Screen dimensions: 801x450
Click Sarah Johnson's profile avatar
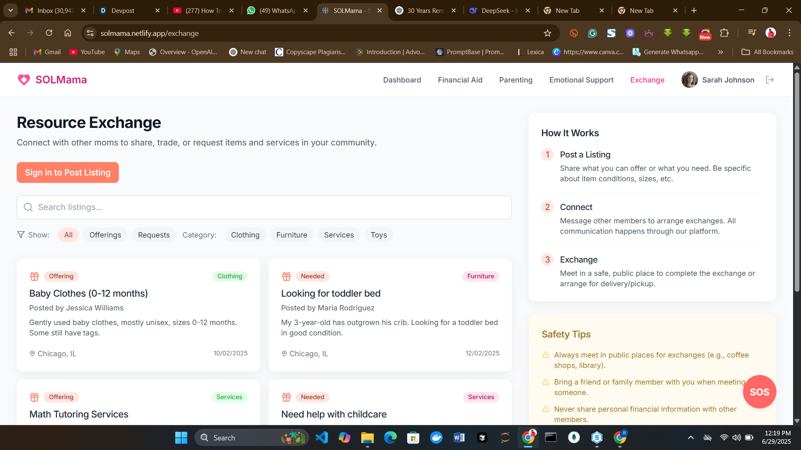click(x=689, y=80)
